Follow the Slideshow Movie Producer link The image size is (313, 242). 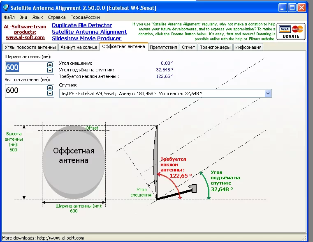click(86, 39)
